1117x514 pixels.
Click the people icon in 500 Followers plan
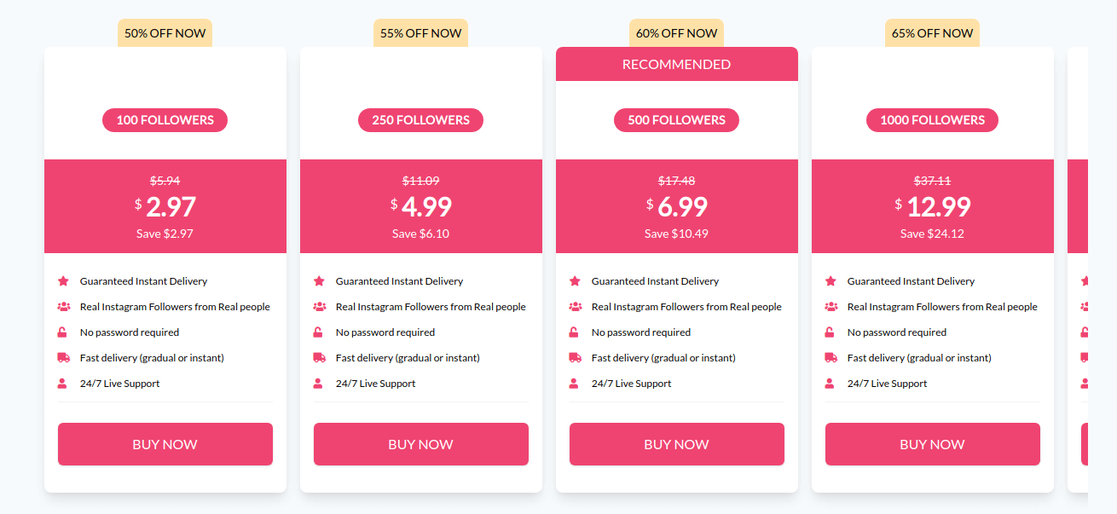pos(575,307)
